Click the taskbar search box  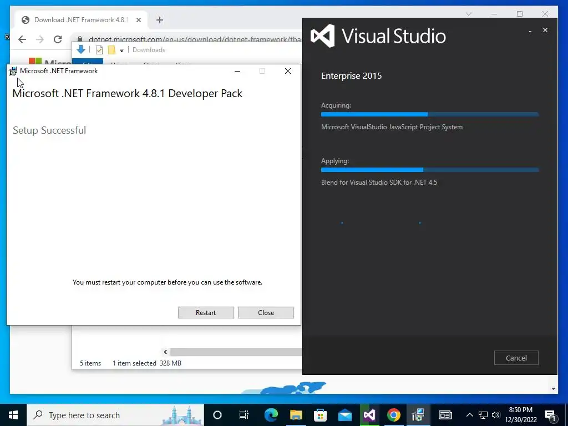coord(115,415)
